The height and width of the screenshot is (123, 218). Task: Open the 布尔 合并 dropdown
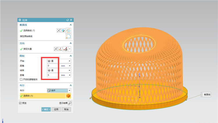(59, 91)
